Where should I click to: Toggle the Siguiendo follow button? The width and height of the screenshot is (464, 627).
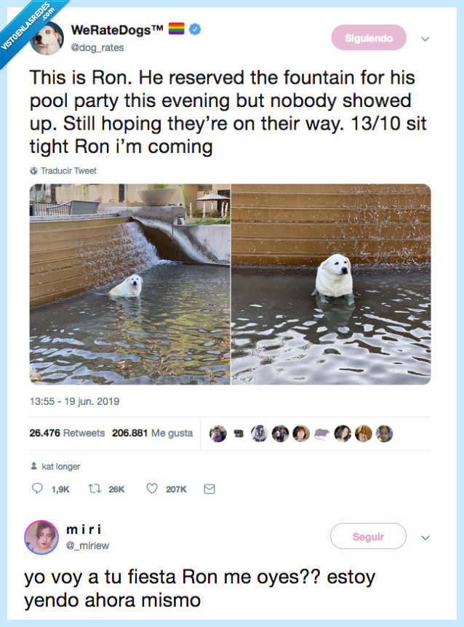coord(369,38)
